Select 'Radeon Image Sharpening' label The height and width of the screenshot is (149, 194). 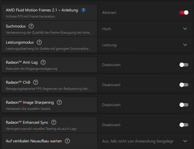click(x=30, y=102)
